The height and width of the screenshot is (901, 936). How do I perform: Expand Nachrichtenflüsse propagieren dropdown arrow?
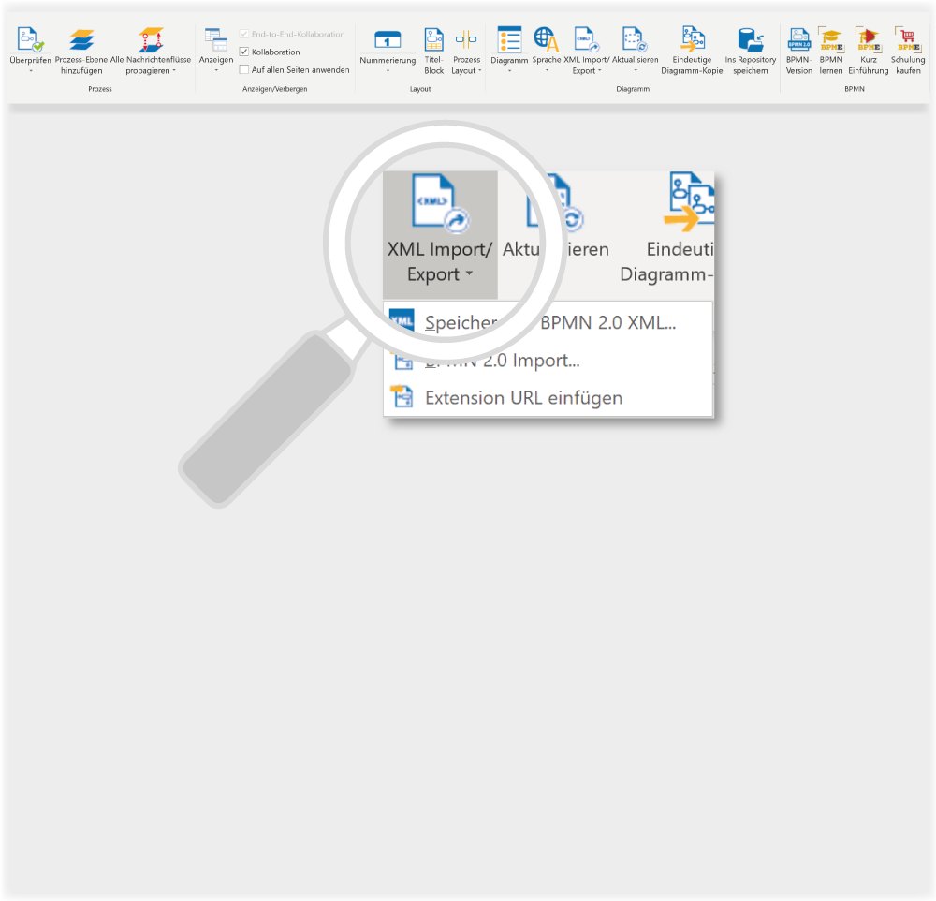[174, 70]
